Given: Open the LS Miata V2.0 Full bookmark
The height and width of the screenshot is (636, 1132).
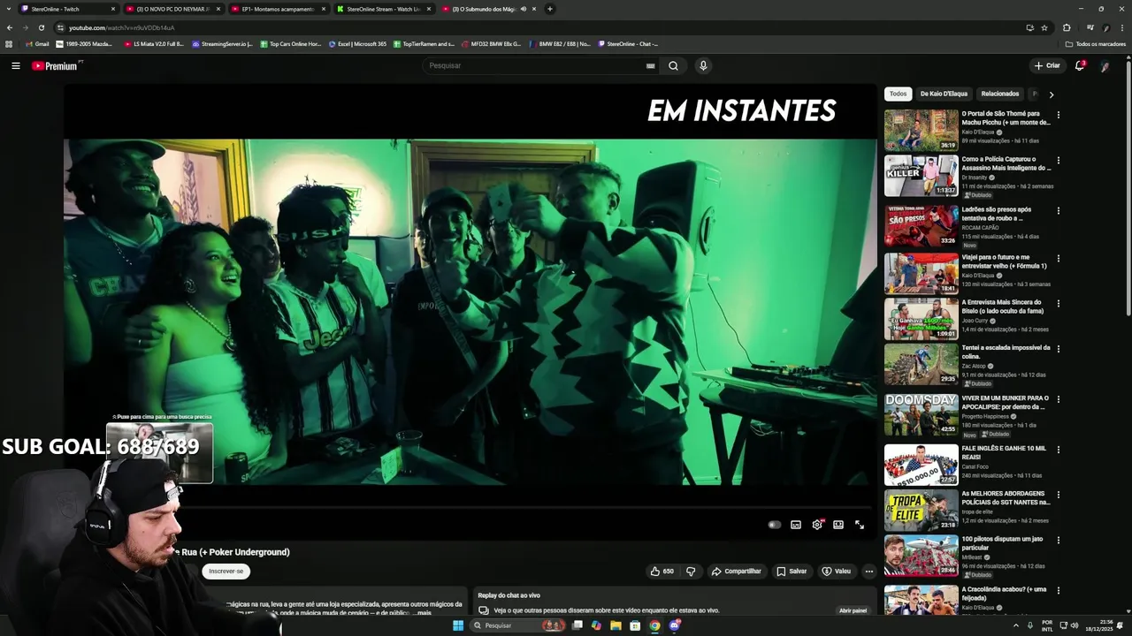Looking at the screenshot, I should tap(154, 43).
